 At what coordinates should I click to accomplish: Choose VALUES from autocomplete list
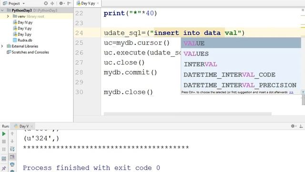coord(241,54)
